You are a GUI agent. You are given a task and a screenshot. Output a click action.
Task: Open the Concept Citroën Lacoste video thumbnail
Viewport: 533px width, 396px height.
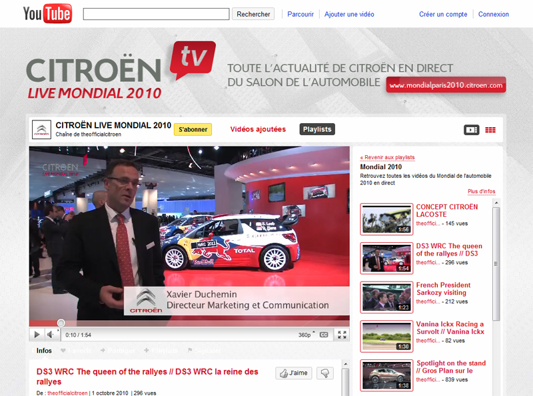(x=386, y=220)
